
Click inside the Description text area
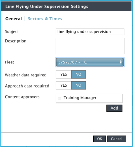click(90, 46)
